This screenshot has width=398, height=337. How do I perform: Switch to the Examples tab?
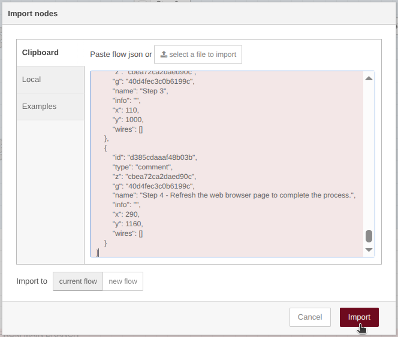[50, 107]
